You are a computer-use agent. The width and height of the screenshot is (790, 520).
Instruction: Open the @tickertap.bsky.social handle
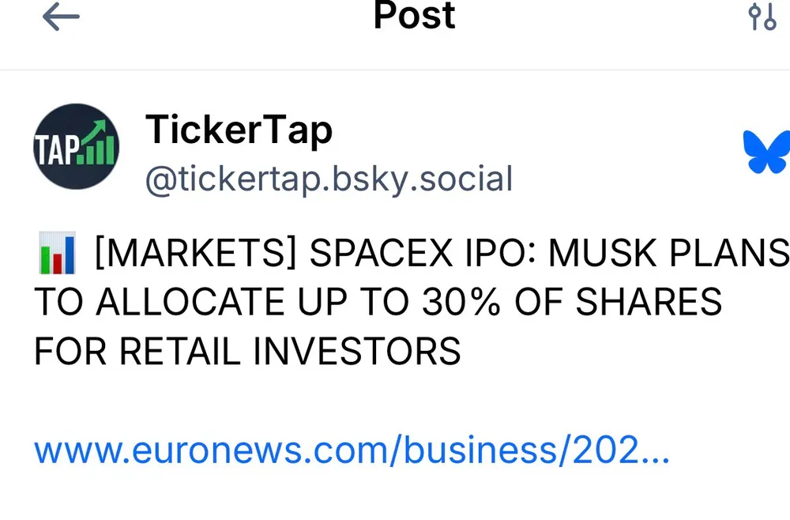point(329,179)
